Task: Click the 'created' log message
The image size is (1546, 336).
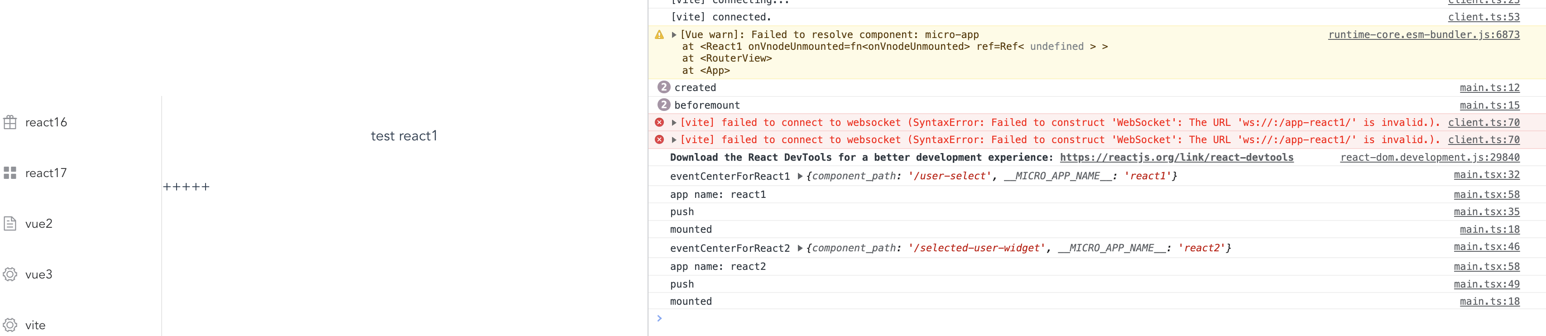Action: tap(695, 87)
